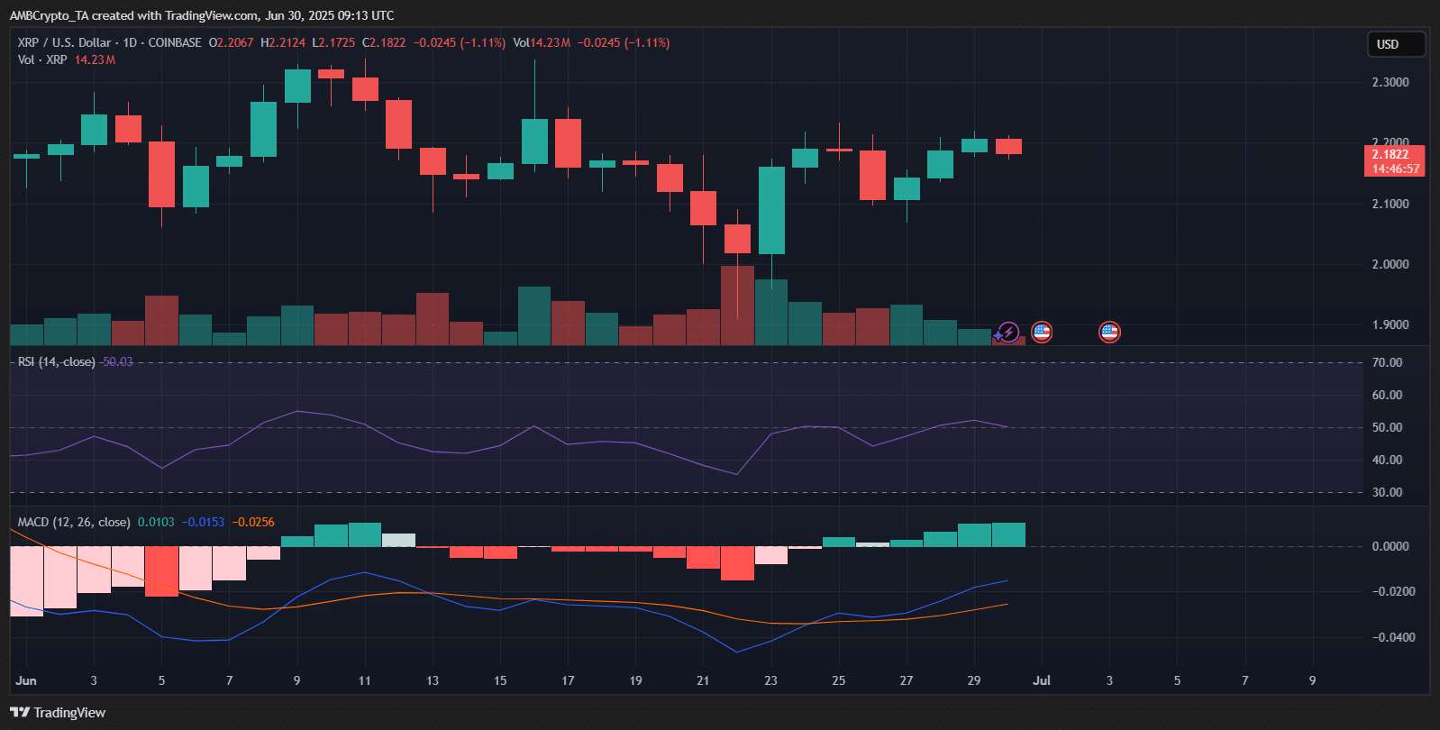Screen dimensions: 1440x730
Task: Select the Vol · XRP indicator label
Action: 42,59
